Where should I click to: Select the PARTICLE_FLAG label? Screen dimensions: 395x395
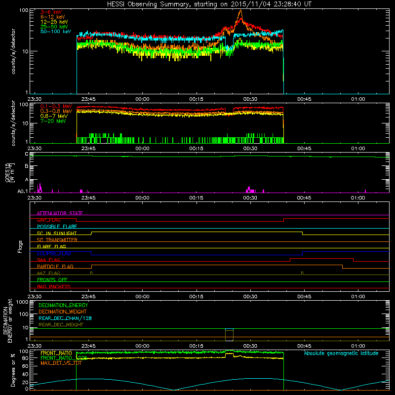55,267
